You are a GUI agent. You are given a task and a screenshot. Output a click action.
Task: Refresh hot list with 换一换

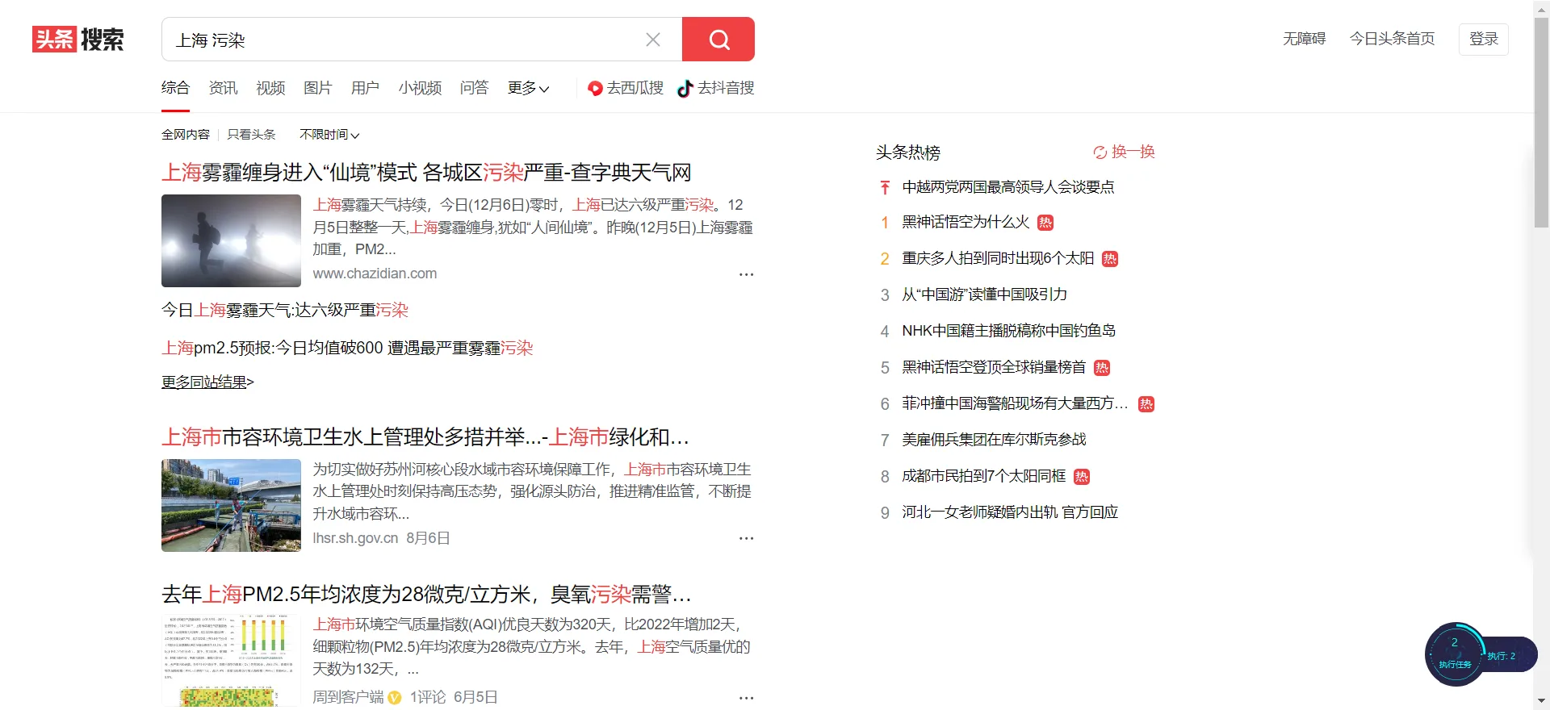click(1124, 152)
